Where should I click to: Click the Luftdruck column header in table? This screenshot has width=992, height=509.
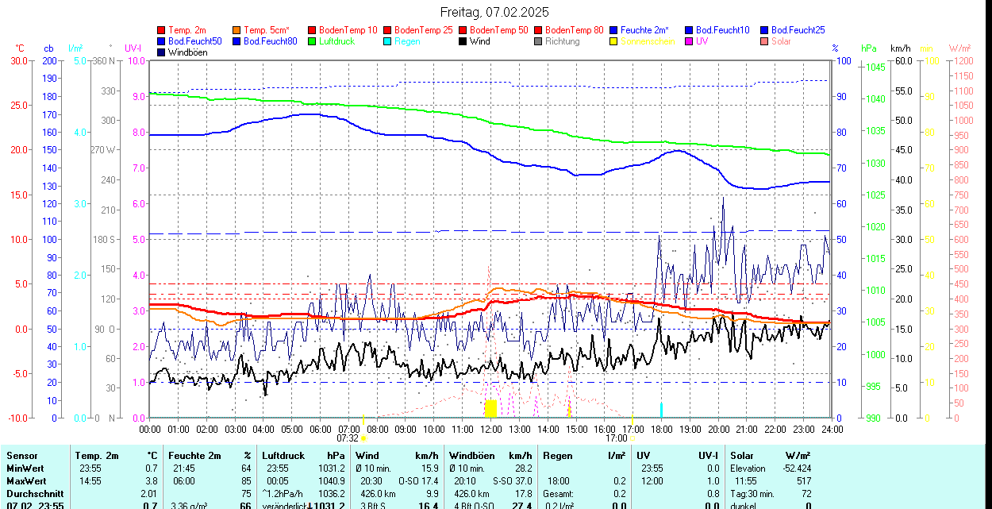[x=283, y=456]
